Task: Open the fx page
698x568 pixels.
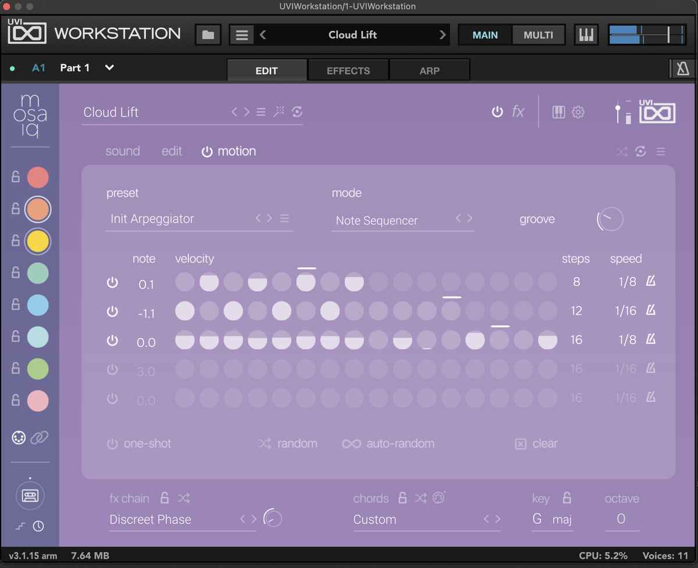Action: tap(518, 112)
